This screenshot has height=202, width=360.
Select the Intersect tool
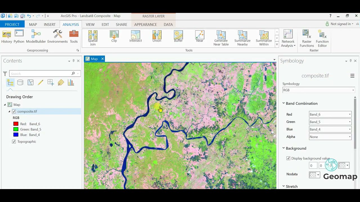coord(136,36)
